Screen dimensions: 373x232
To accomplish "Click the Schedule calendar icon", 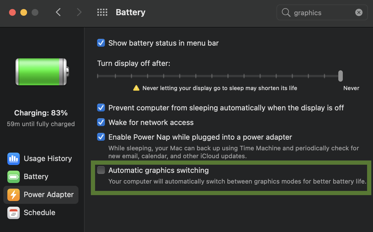I will (x=13, y=213).
